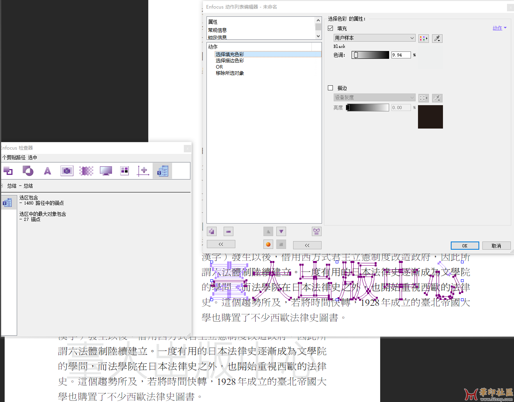The width and height of the screenshot is (514, 402).
Task: Click the add action icon below list
Action: (212, 231)
